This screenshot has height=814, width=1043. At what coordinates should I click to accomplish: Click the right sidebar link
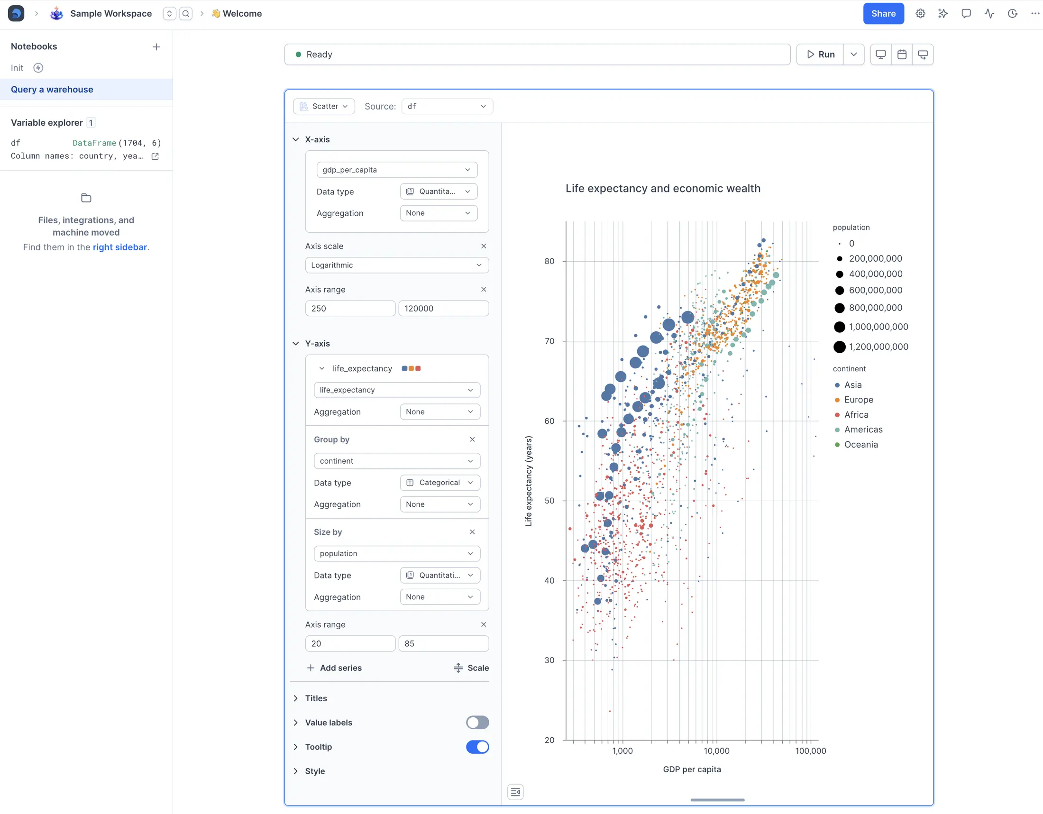[119, 247]
